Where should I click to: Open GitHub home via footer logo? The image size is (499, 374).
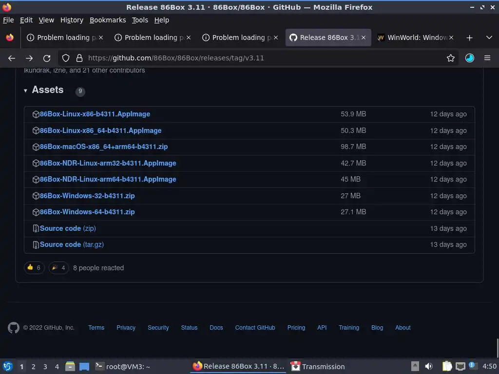(14, 328)
